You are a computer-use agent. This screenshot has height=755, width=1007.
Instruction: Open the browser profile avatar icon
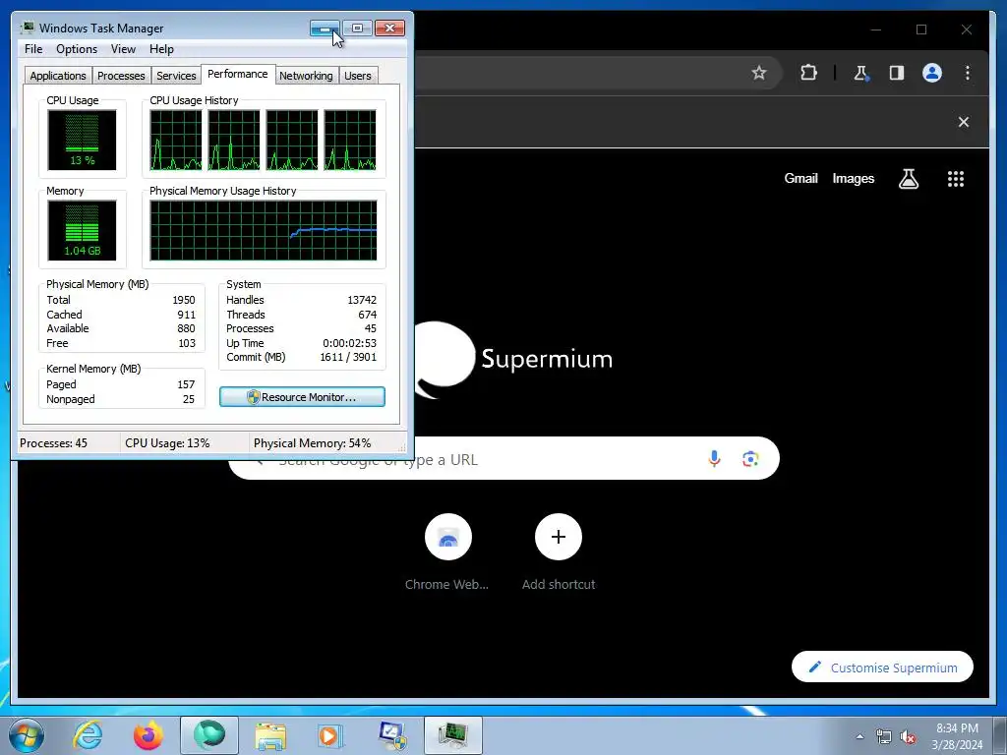[x=932, y=73]
